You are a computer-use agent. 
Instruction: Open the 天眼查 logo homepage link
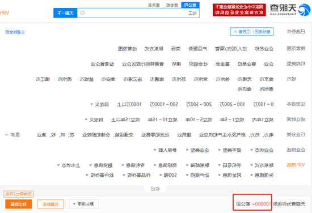[x=290, y=10]
